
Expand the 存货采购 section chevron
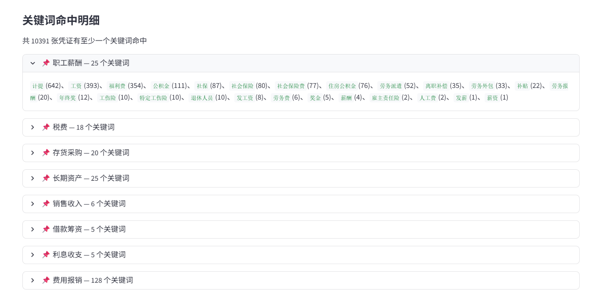click(x=32, y=153)
